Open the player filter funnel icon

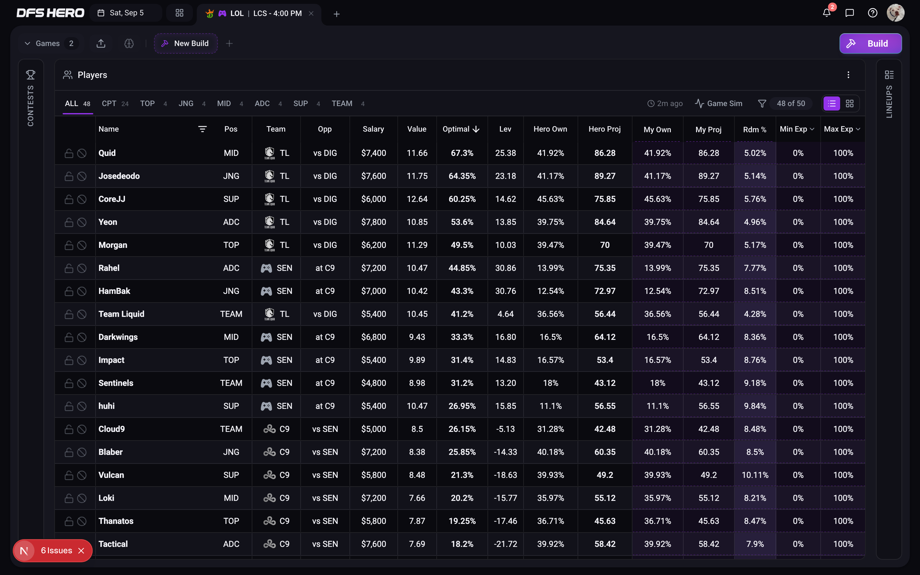[x=762, y=103]
